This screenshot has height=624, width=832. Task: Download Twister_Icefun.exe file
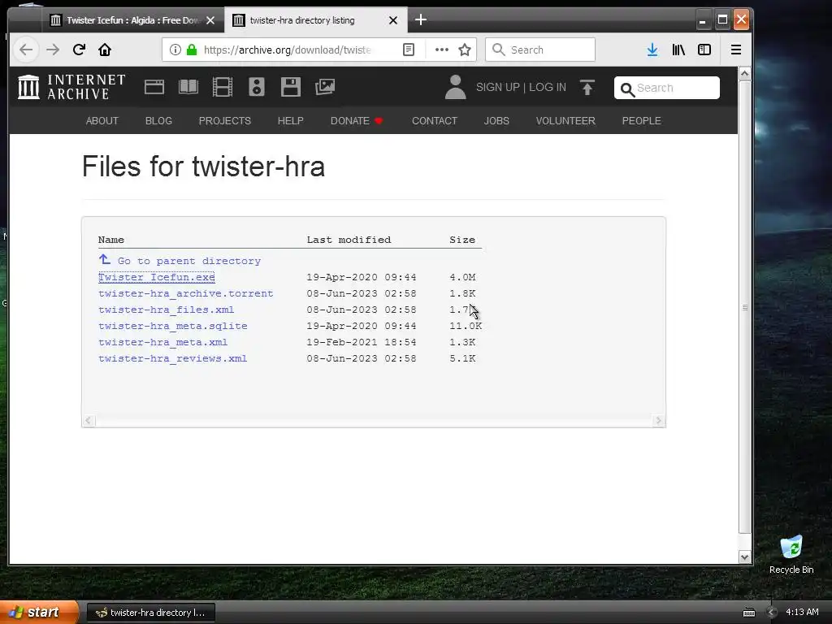(157, 277)
